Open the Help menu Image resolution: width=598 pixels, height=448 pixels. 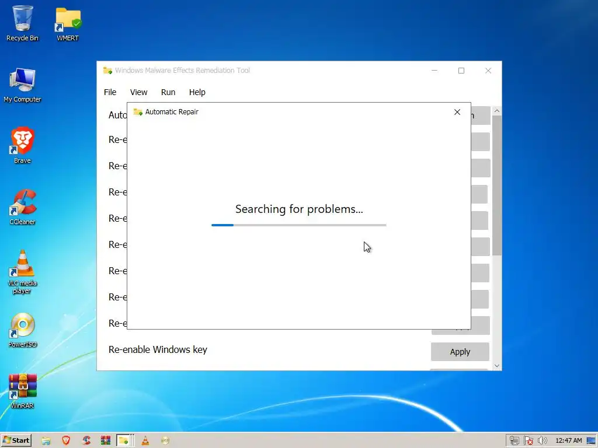pos(197,92)
